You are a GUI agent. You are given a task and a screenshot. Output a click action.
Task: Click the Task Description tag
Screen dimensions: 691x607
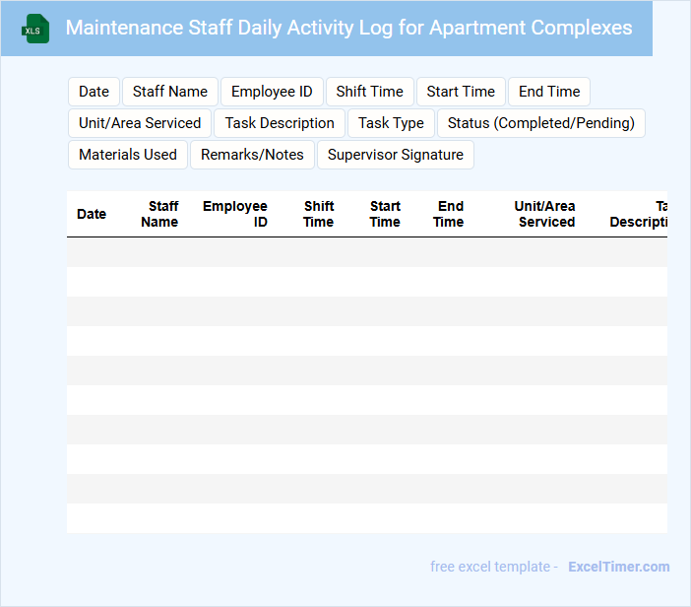(x=280, y=123)
